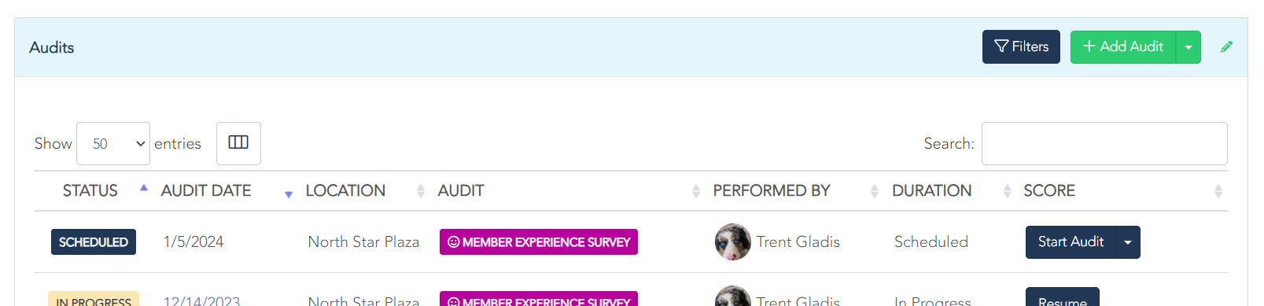The image size is (1264, 306).
Task: Click Trent Gladis avatar in first row
Action: 732,241
